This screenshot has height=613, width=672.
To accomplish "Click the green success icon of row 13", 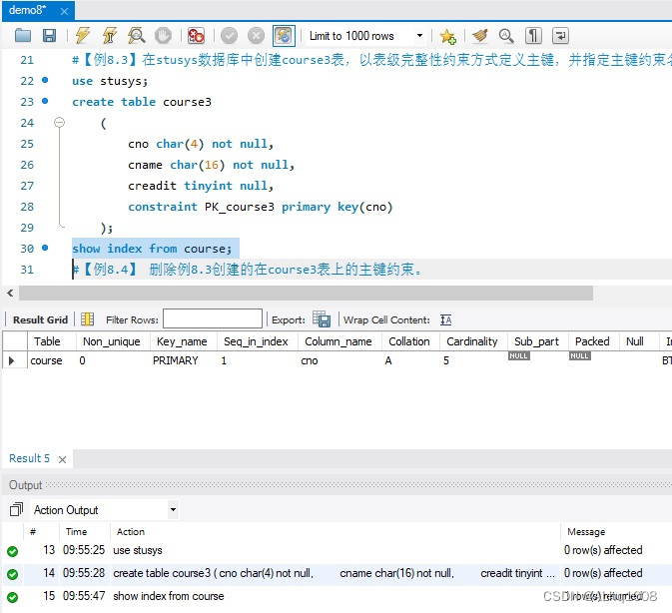I will 13,551.
